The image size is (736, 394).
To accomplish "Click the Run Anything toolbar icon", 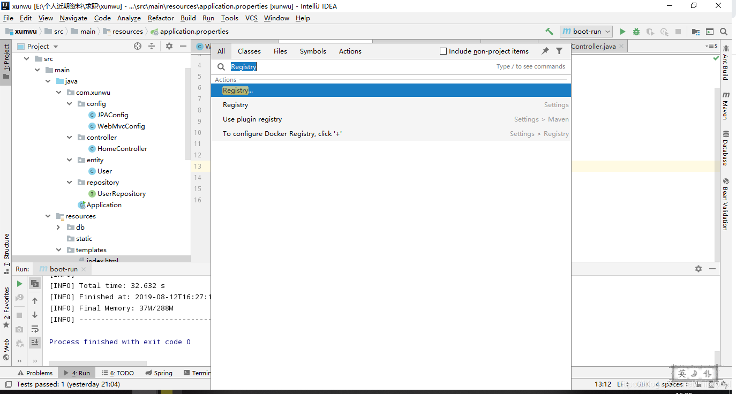I will [x=710, y=32].
